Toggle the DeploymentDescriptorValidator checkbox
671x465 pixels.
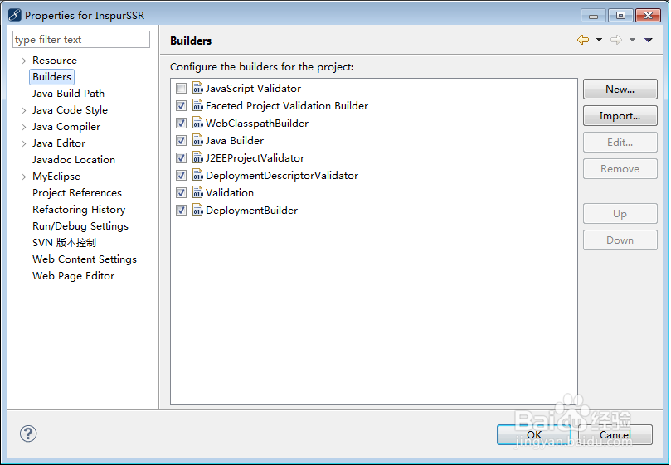coord(182,176)
